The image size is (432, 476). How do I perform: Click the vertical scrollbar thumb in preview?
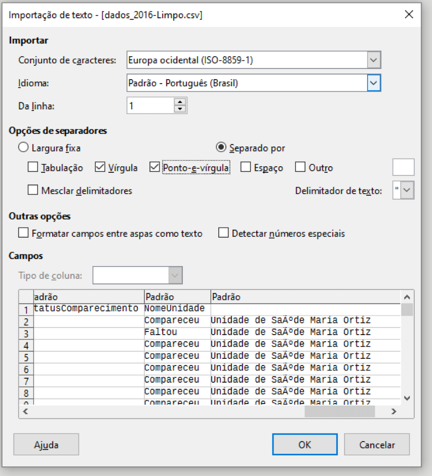pyautogui.click(x=407, y=310)
